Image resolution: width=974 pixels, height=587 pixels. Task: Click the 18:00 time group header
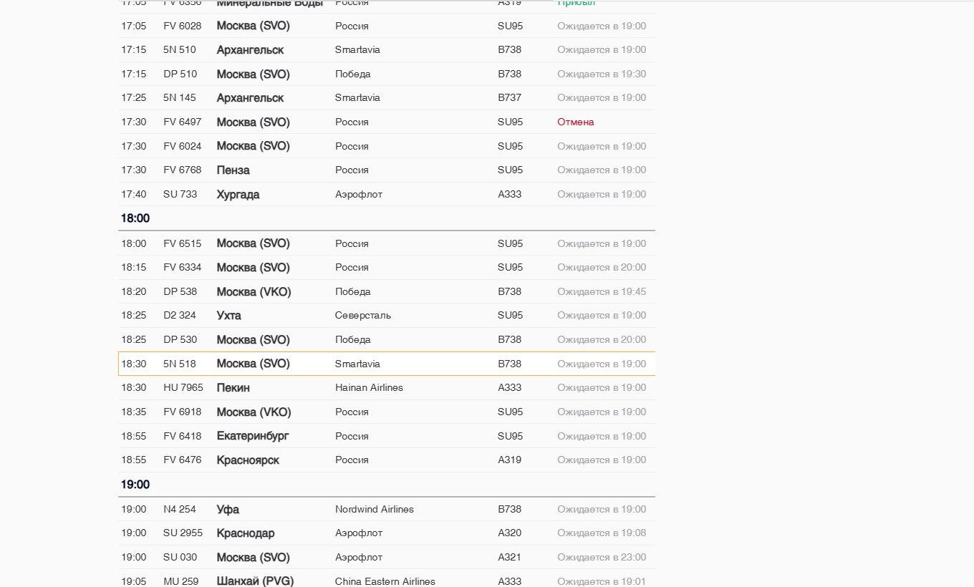click(135, 218)
